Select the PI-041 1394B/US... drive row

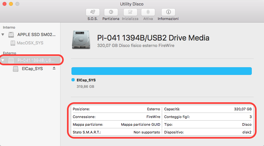(x=31, y=60)
